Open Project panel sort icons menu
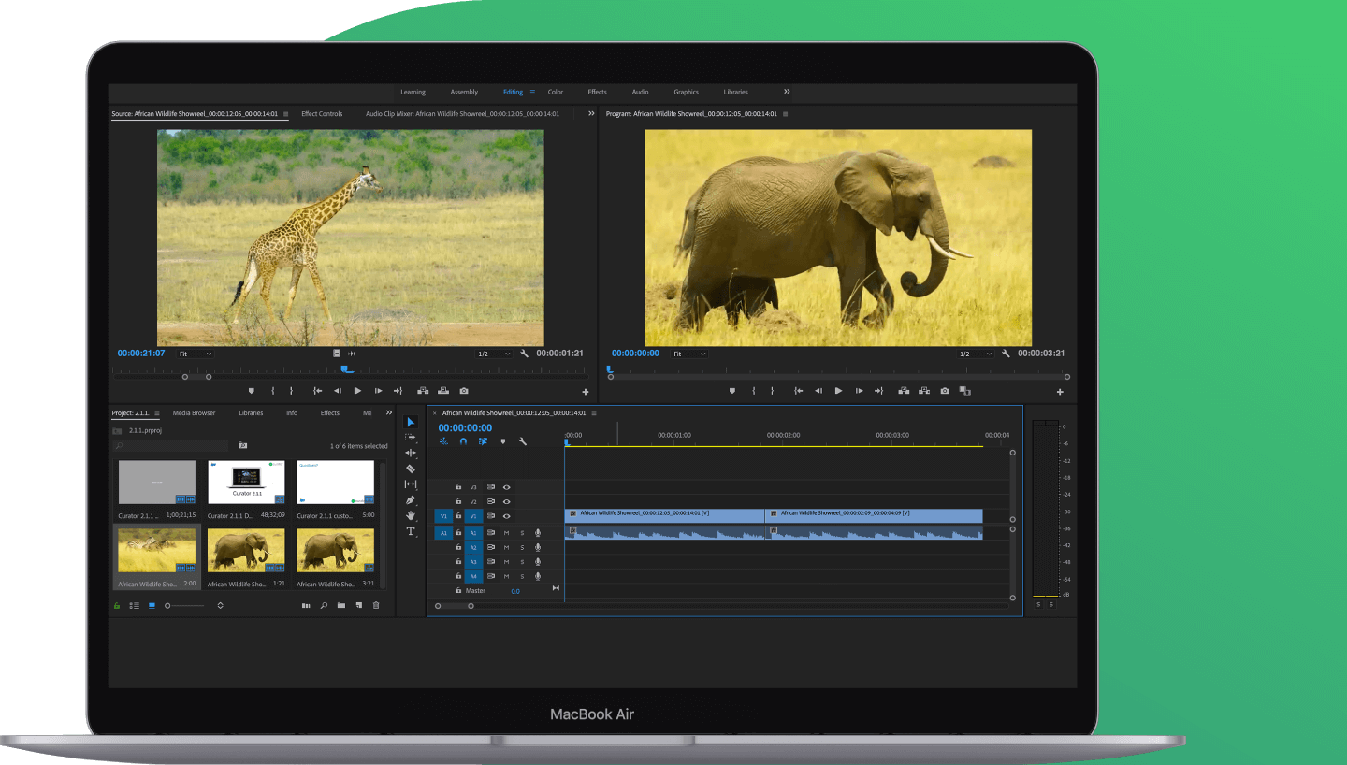This screenshot has height=765, width=1347. coord(220,606)
